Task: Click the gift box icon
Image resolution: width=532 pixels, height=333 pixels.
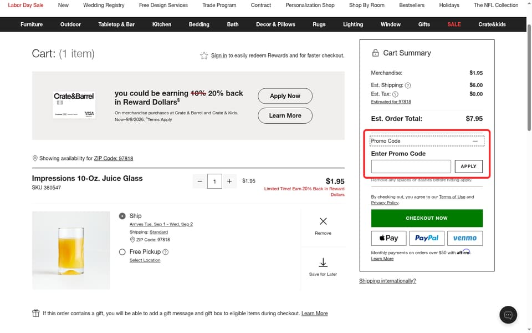Action: point(35,313)
